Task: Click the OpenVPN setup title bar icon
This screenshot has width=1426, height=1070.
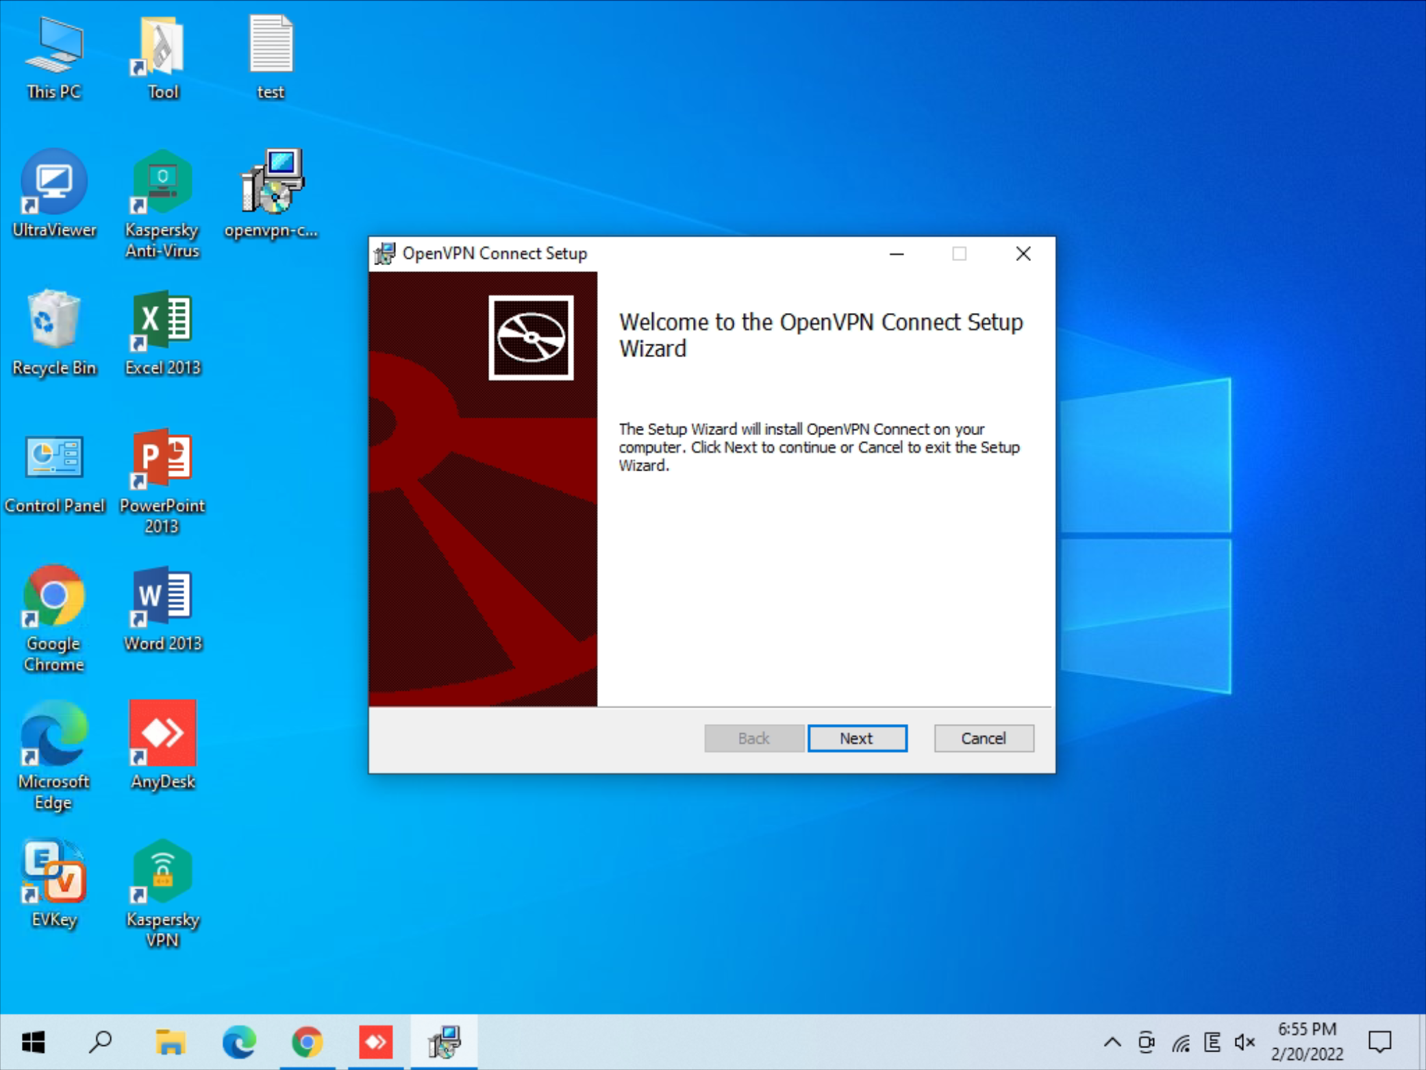Action: coord(385,253)
